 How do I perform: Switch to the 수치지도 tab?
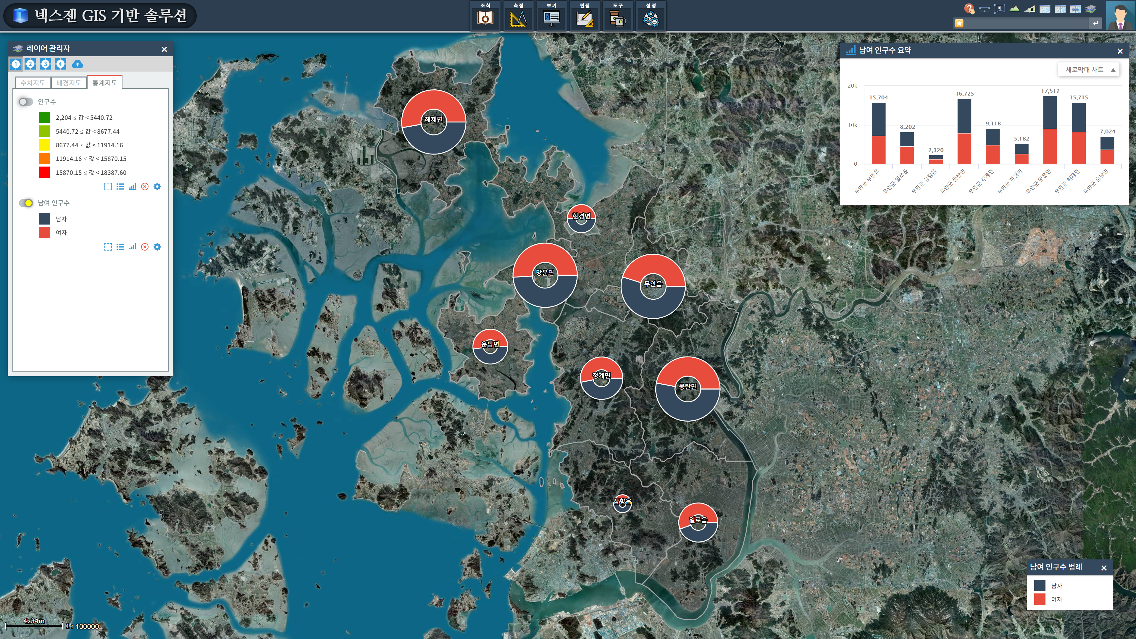point(33,83)
